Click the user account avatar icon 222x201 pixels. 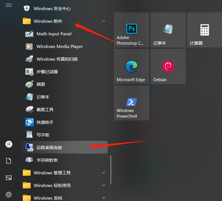click(x=9, y=144)
